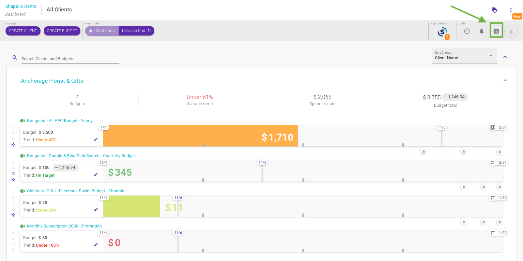This screenshot has height=261, width=523.
Task: Click the 'Trend: On Target' text
Action: (x=39, y=175)
